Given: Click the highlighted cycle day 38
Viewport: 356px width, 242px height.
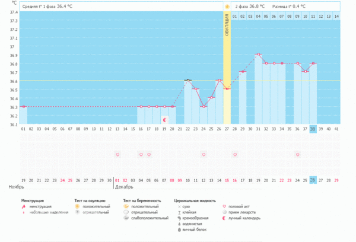Looking at the screenshot, I should click(x=313, y=128).
